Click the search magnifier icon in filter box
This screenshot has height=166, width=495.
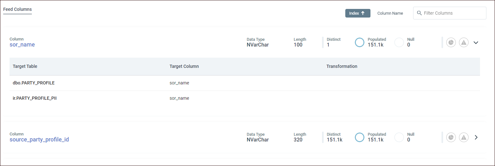(419, 13)
